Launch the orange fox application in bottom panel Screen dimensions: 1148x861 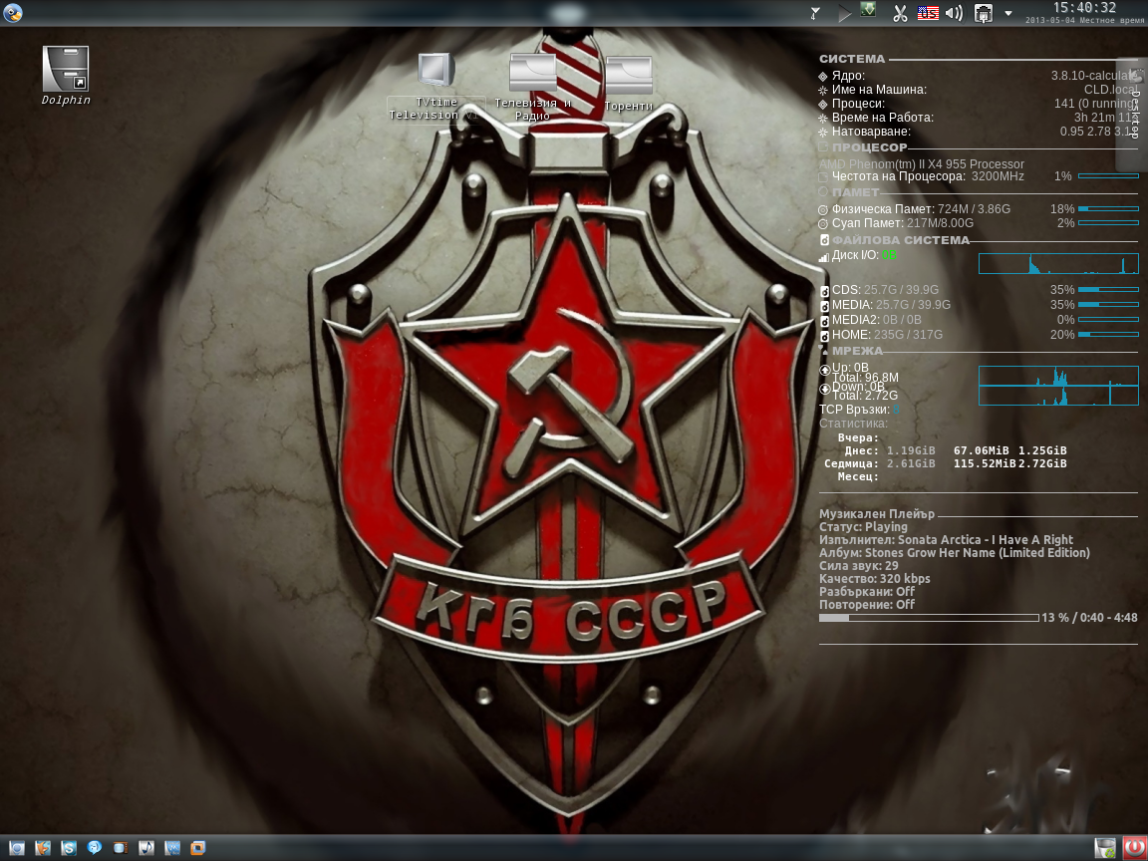pyautogui.click(x=43, y=848)
